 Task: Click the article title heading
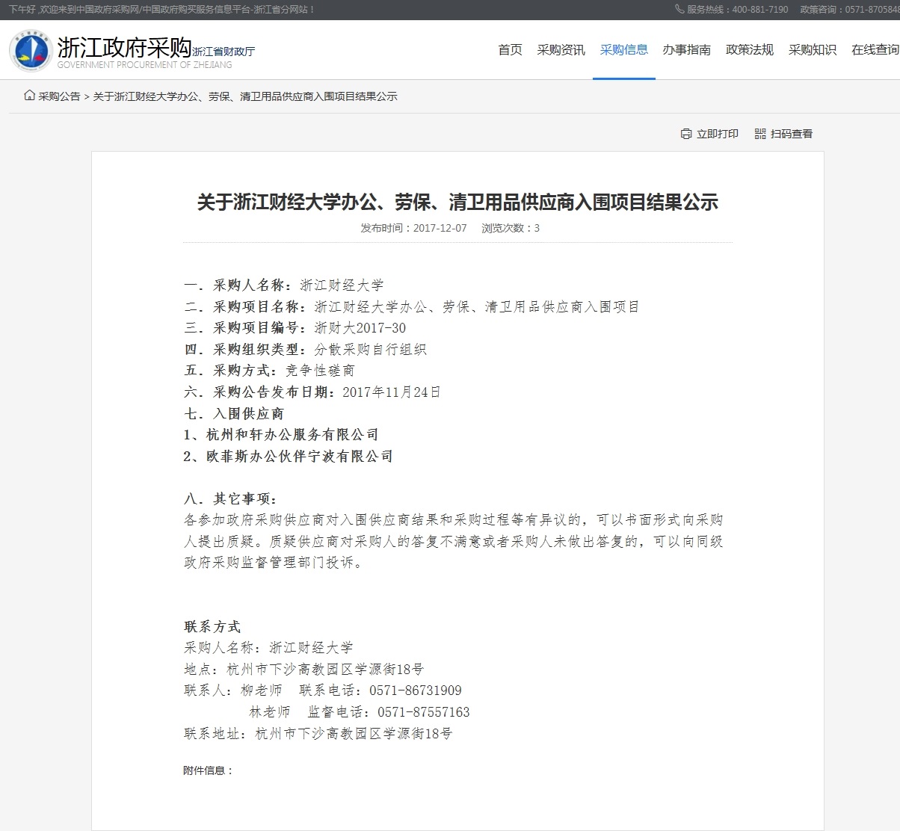point(457,202)
